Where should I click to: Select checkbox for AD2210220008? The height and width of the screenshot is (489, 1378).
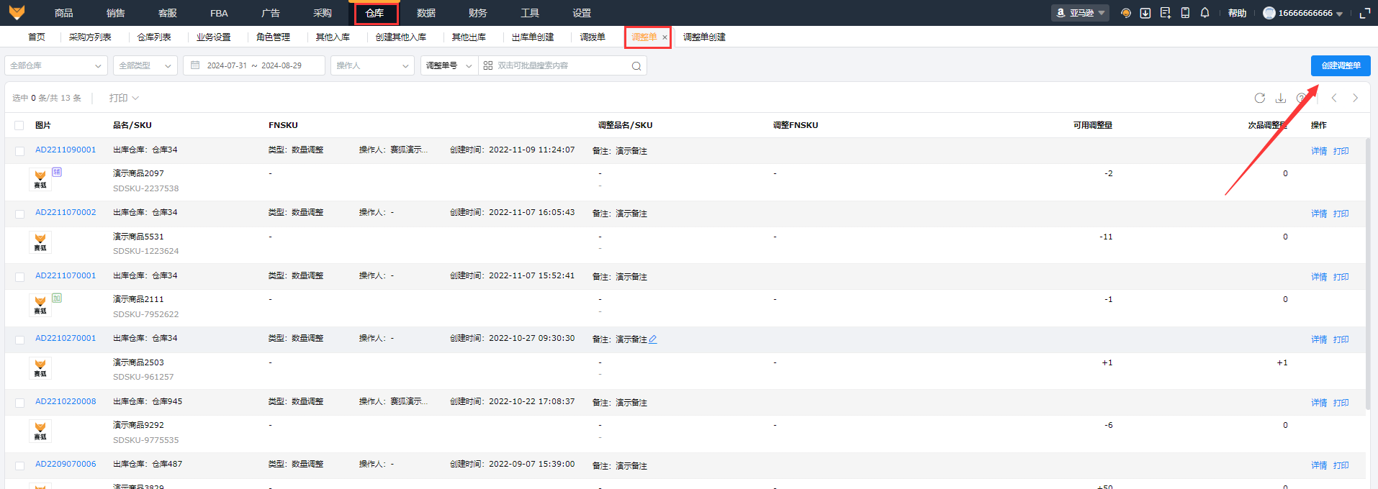[x=20, y=403]
